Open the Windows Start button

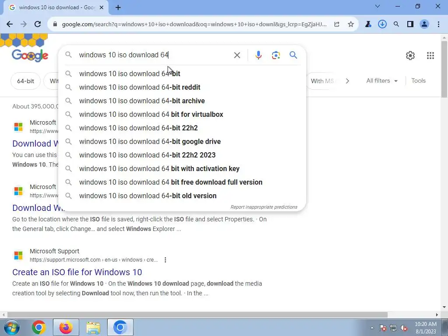11,327
